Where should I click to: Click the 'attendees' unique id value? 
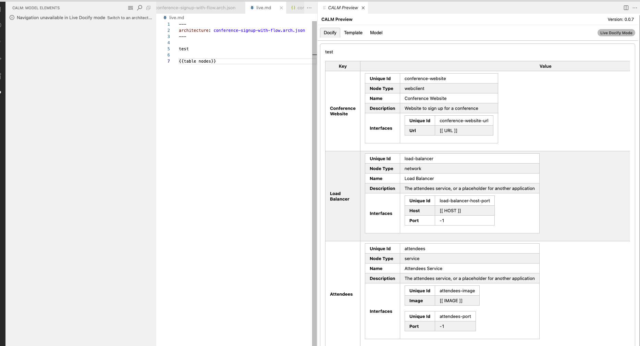tap(415, 248)
